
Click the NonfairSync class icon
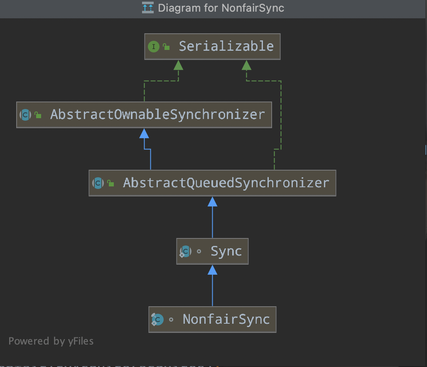157,319
